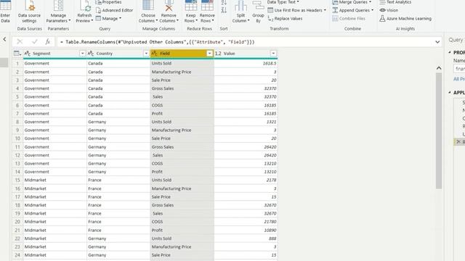Image resolution: width=465 pixels, height=261 pixels.
Task: Click the value 1618.5 cell
Action: click(x=246, y=63)
